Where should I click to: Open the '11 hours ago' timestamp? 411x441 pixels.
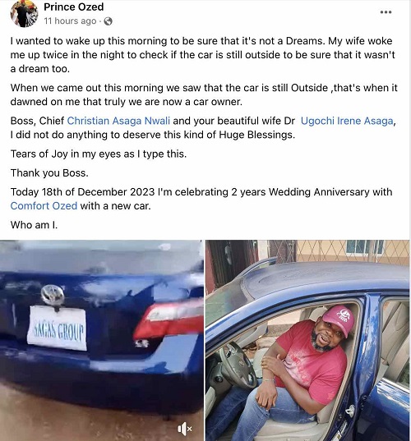coord(70,21)
